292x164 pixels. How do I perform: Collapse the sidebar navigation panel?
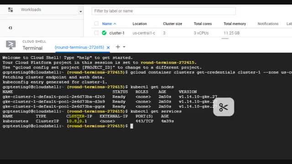pos(10,28)
